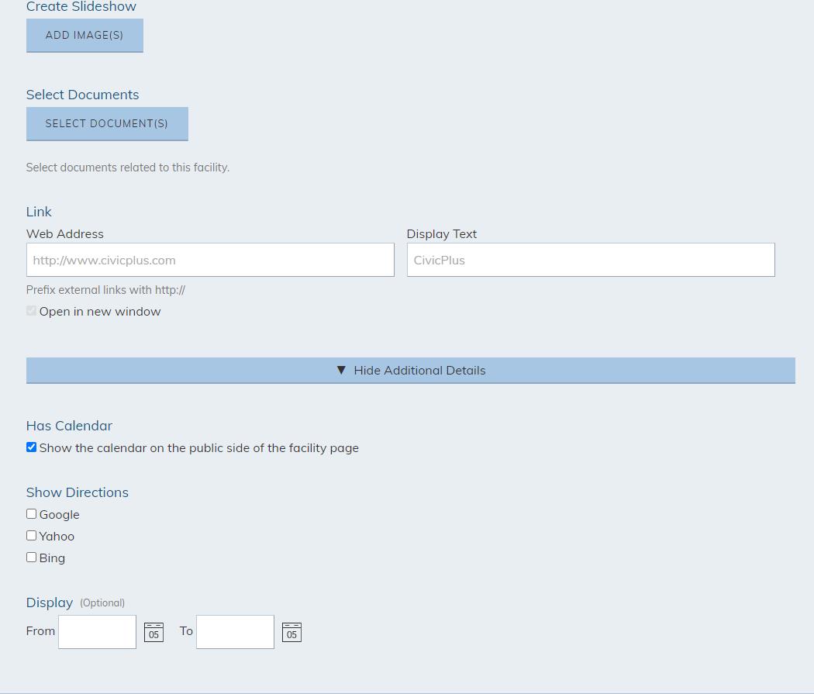
Task: Click the Display (Optional) heading
Action: click(x=75, y=603)
